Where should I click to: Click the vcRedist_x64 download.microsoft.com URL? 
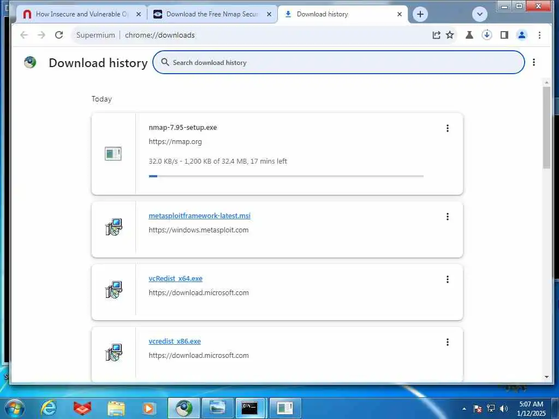[199, 292]
